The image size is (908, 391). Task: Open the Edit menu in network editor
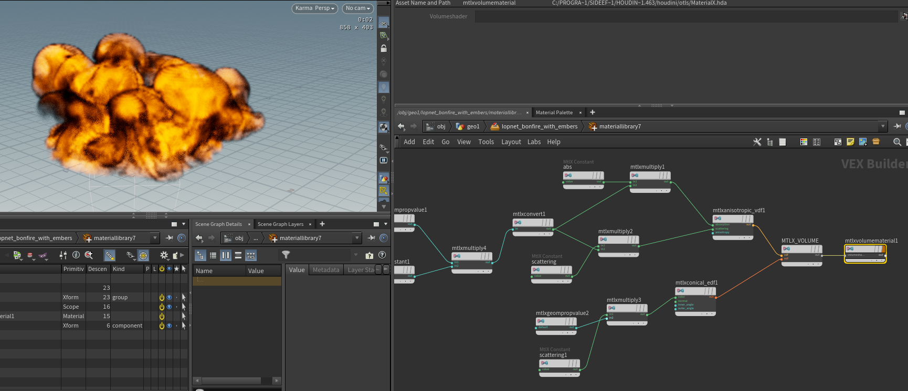click(428, 142)
